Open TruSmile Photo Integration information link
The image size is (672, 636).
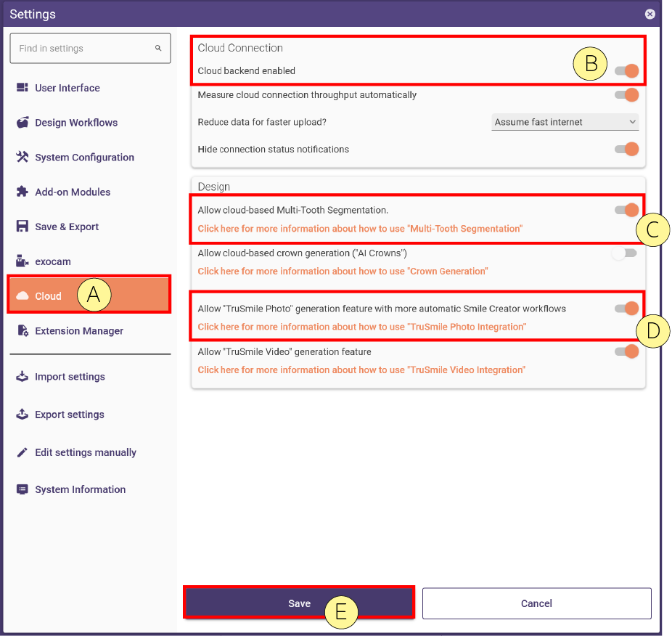361,327
